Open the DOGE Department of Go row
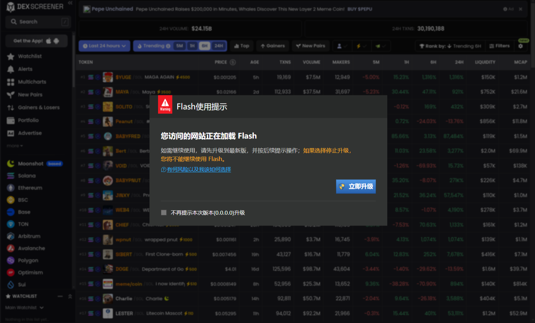The image size is (535, 323). pos(303,269)
